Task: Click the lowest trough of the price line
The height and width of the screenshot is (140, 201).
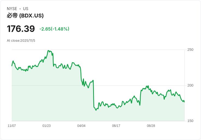Action: (96, 110)
